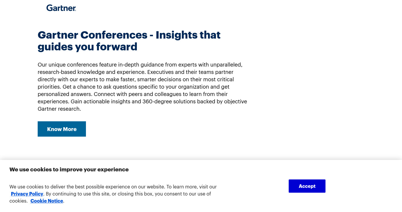
Task: Follow the Cookie Notice link
Action: [x=47, y=201]
